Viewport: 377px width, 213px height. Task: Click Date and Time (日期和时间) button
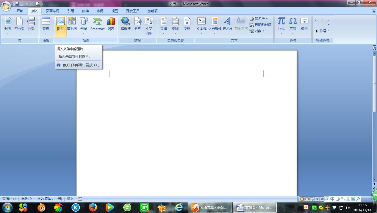261,25
